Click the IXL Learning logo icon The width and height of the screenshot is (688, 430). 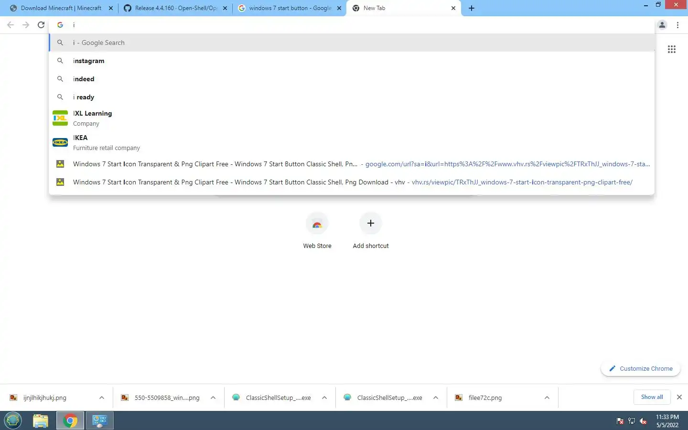coord(60,118)
